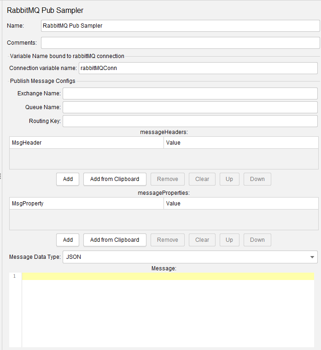Click the Exchange Name field
321x350 pixels.
click(190, 93)
